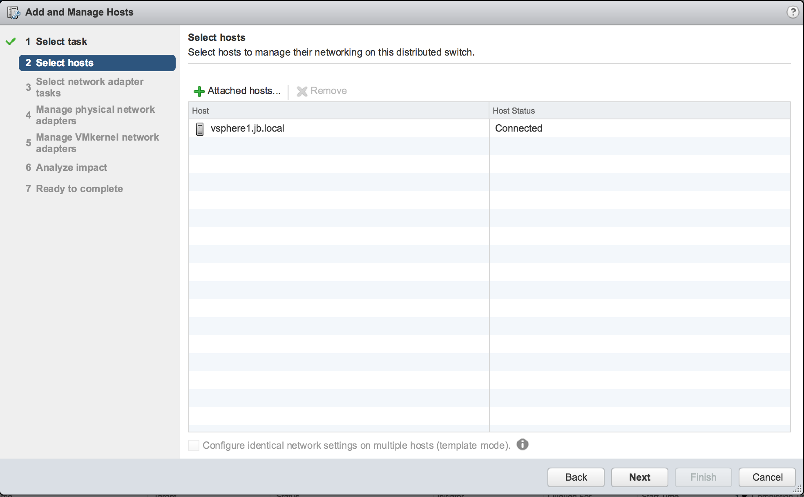Click the template mode info icon
The image size is (804, 497).
click(x=522, y=444)
